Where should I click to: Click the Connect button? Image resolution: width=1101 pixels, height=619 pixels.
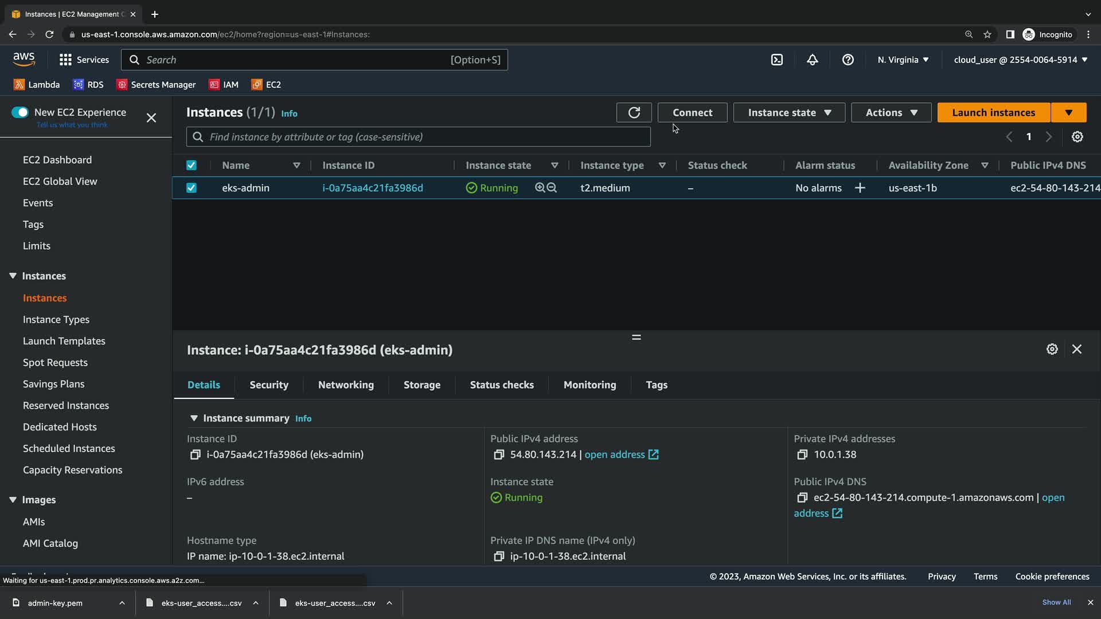coord(692,112)
